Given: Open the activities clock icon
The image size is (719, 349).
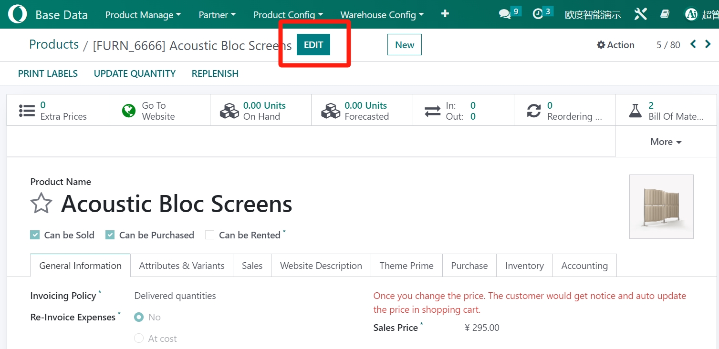Looking at the screenshot, I should click(x=538, y=14).
